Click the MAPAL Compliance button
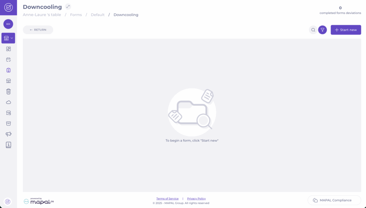The image size is (366, 208). pyautogui.click(x=334, y=200)
